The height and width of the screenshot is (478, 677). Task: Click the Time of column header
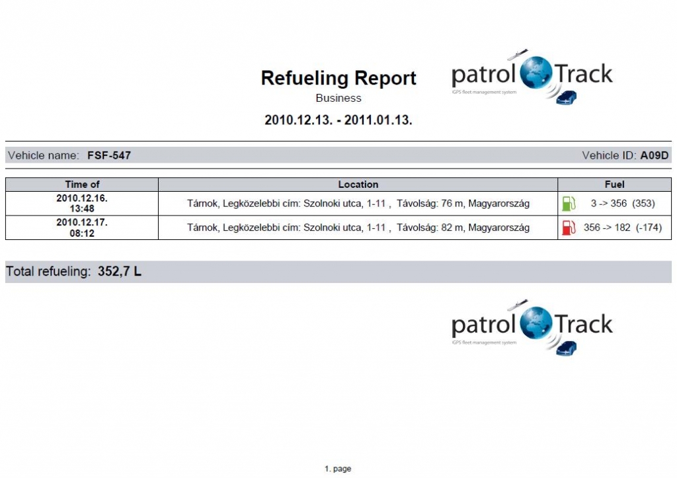(82, 184)
